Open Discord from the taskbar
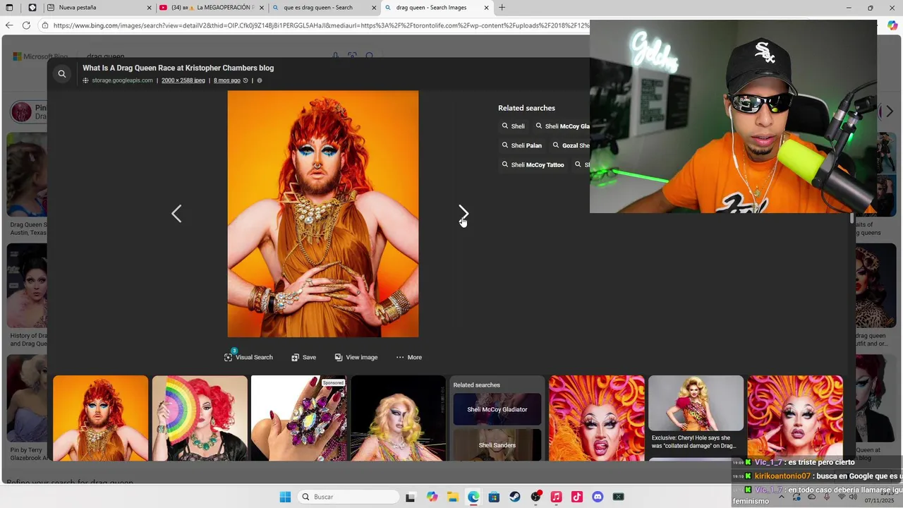The height and width of the screenshot is (508, 903). pyautogui.click(x=598, y=497)
